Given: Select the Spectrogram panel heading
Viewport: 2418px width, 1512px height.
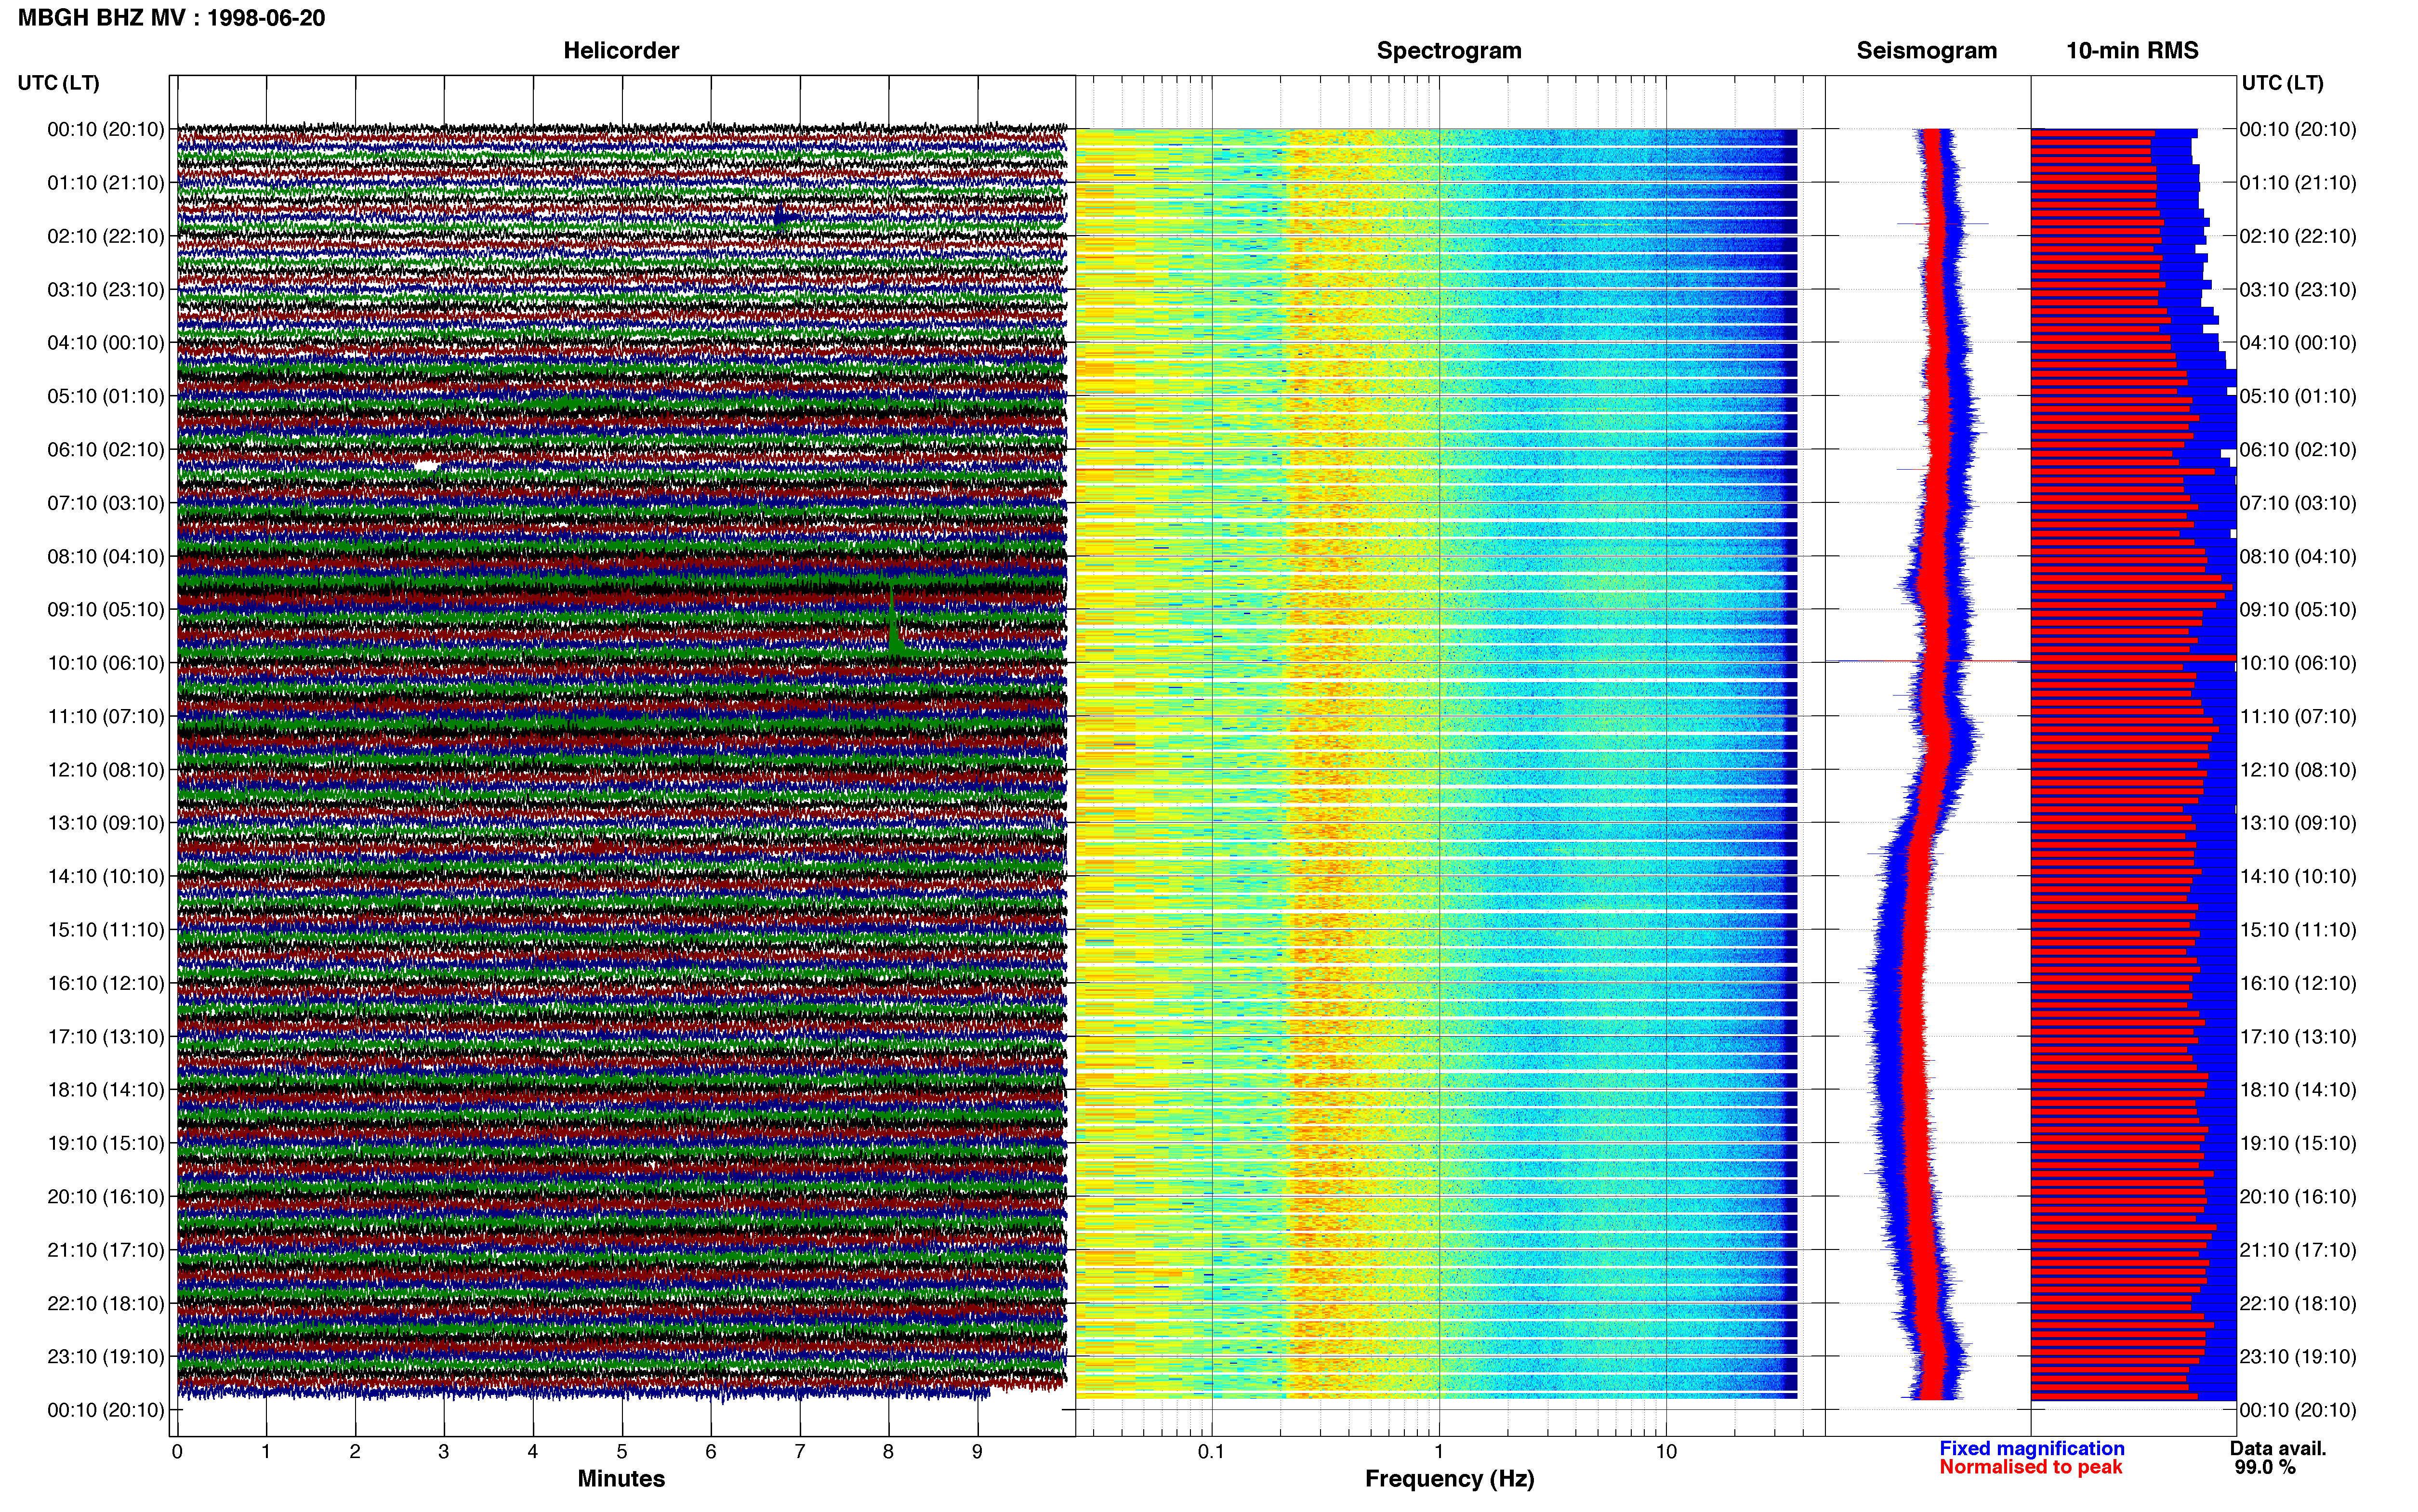Looking at the screenshot, I should point(1449,51).
